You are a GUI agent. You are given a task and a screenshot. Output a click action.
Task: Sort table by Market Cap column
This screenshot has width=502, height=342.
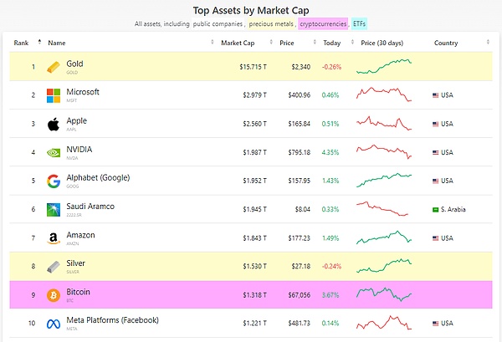[x=238, y=43]
